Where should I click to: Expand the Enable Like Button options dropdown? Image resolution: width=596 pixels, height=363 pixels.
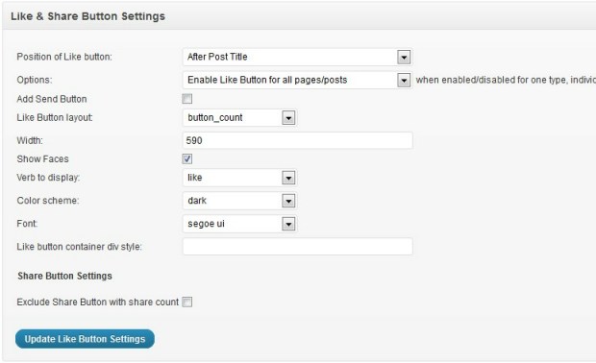click(x=297, y=80)
